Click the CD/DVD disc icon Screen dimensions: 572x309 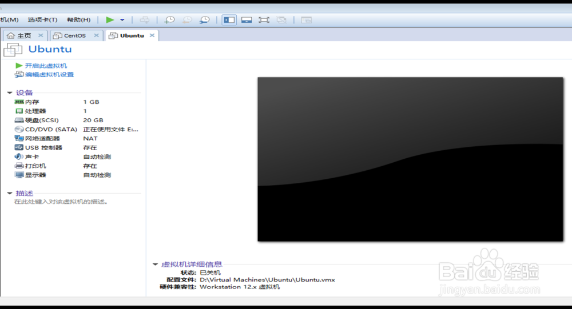19,129
